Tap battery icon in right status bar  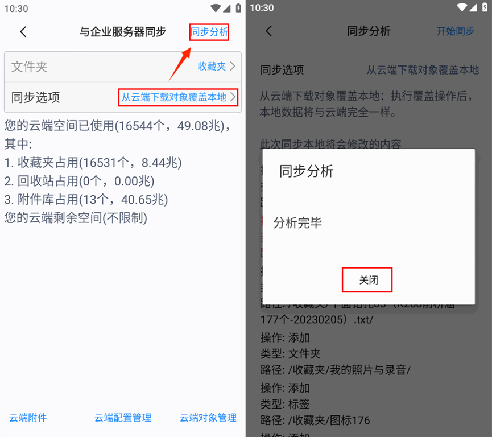point(485,7)
